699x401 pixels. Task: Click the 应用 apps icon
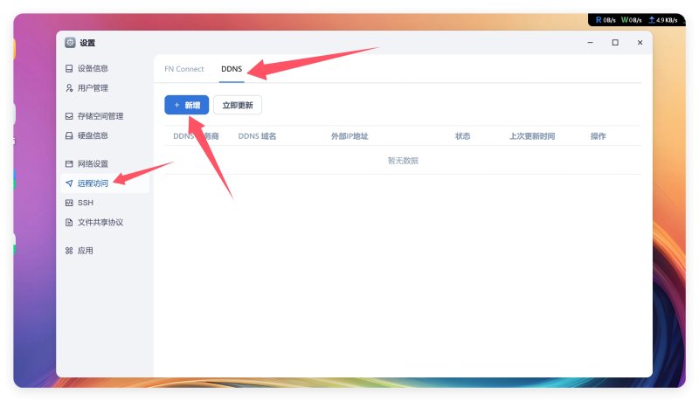click(x=69, y=251)
